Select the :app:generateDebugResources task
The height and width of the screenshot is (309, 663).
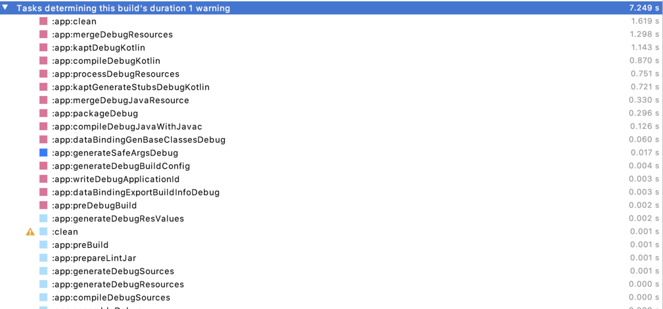tap(331, 285)
